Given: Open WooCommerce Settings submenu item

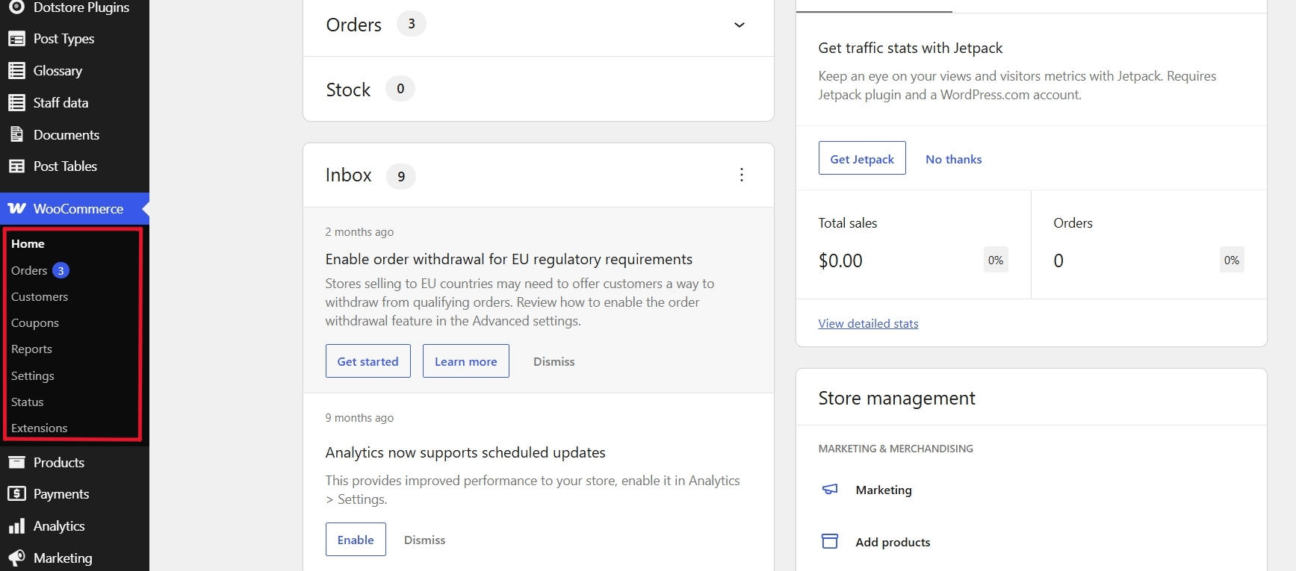Looking at the screenshot, I should (33, 376).
